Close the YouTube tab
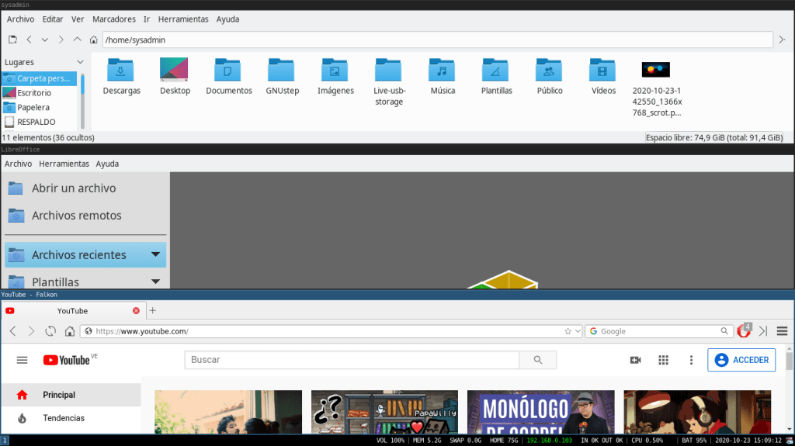795x446 pixels. (137, 311)
